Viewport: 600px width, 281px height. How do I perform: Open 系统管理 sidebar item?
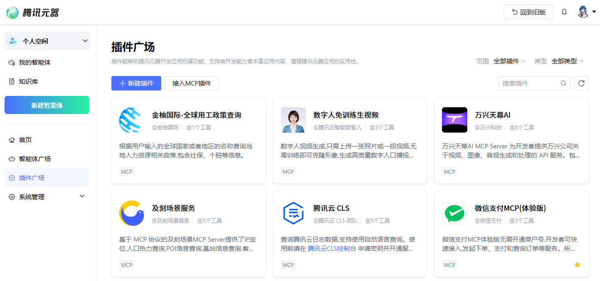[x=47, y=197]
